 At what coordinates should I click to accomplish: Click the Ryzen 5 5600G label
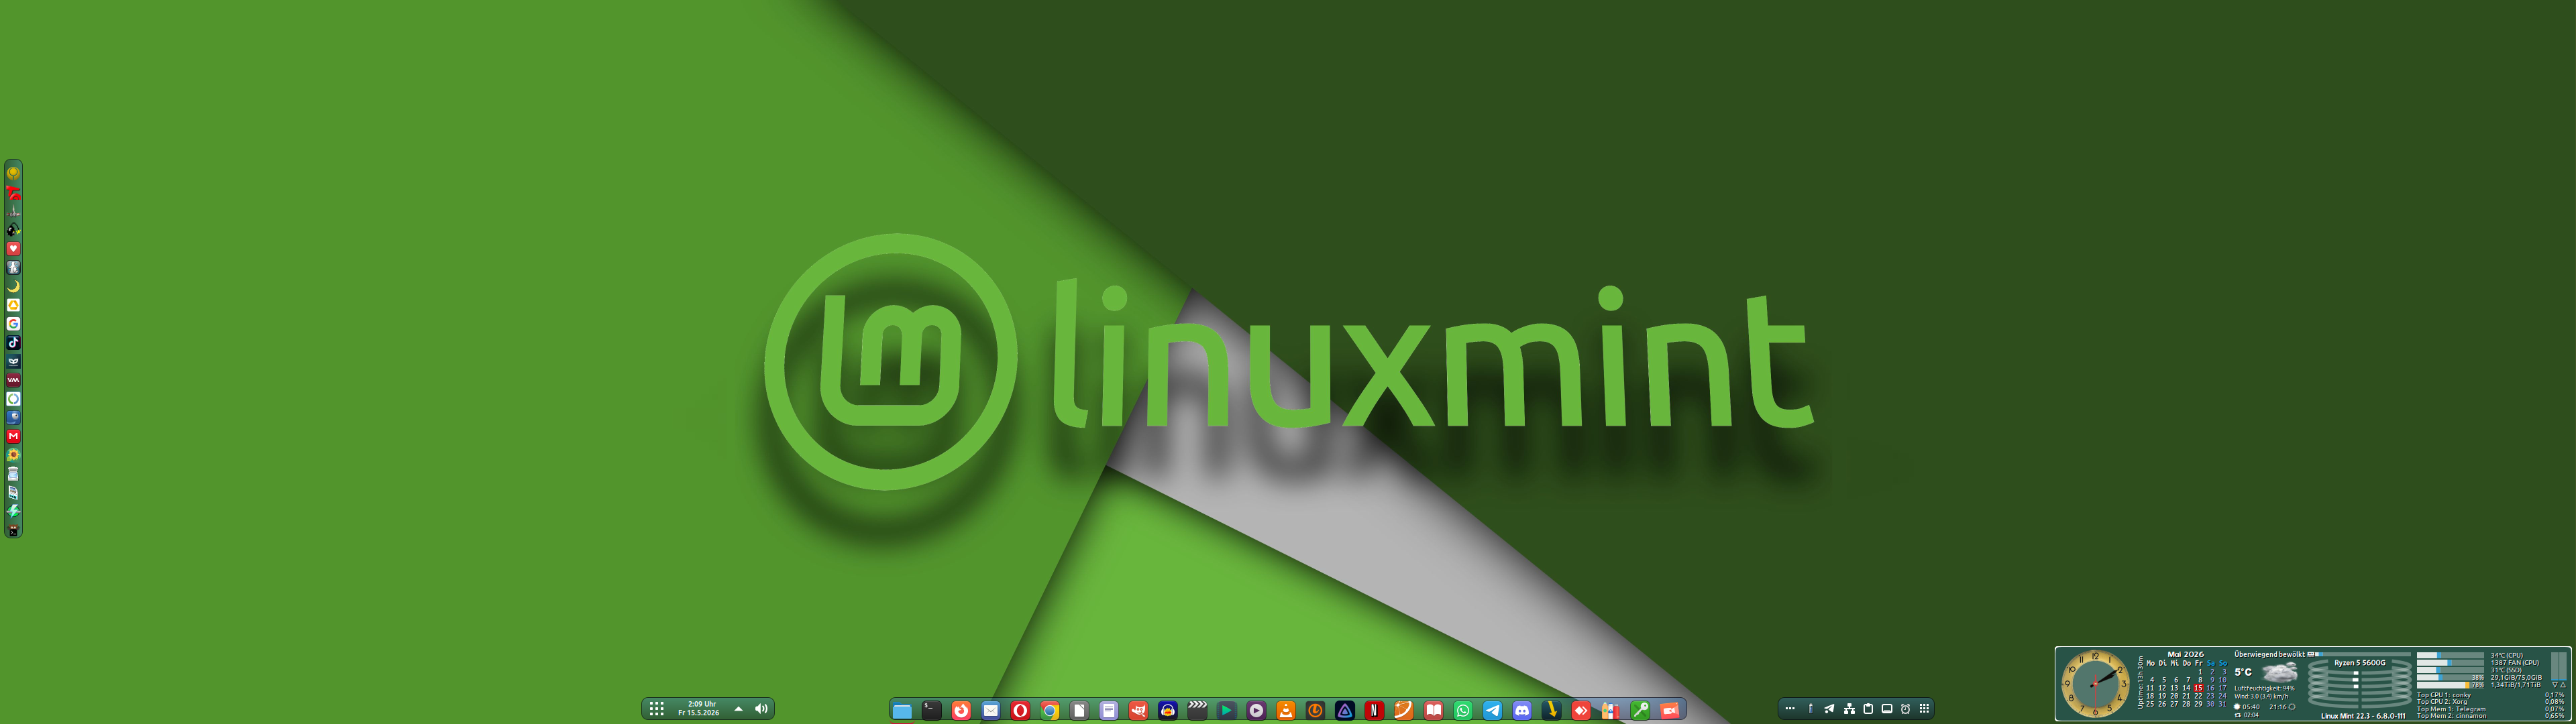point(2359,663)
